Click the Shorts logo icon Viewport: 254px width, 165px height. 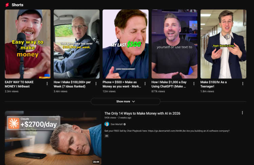(7, 5)
